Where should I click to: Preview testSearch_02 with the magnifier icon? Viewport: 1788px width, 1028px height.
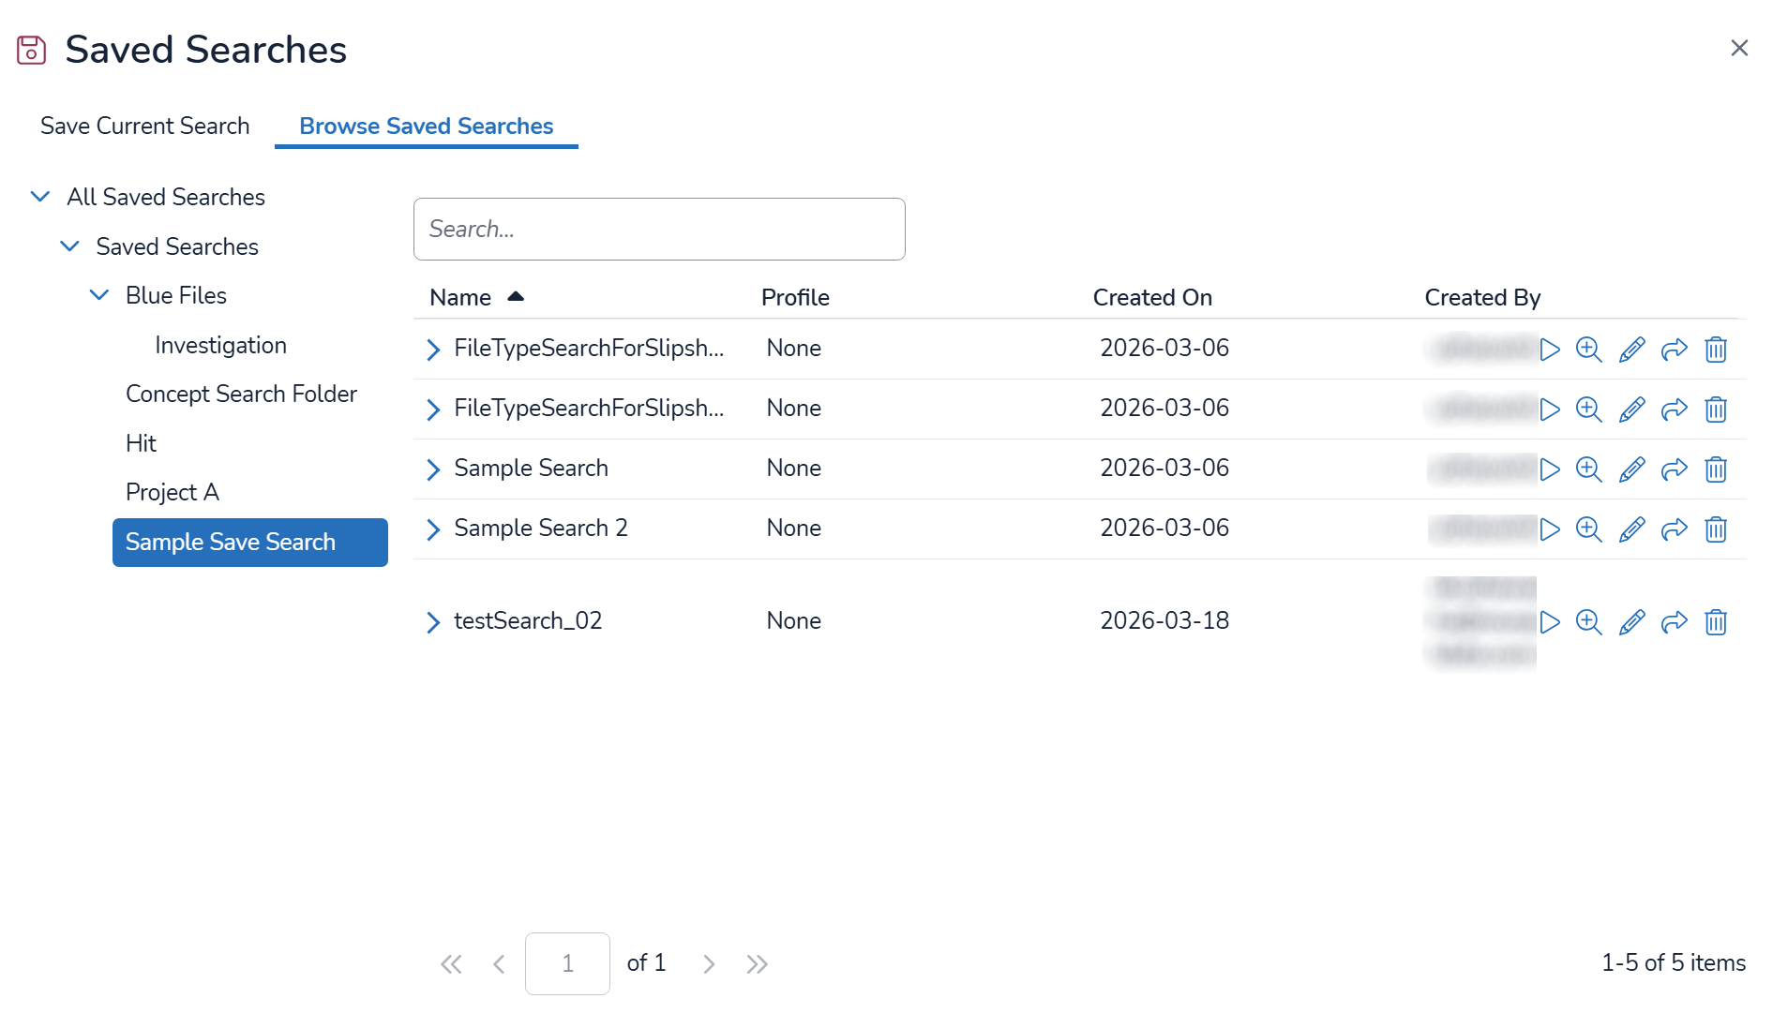1588,622
